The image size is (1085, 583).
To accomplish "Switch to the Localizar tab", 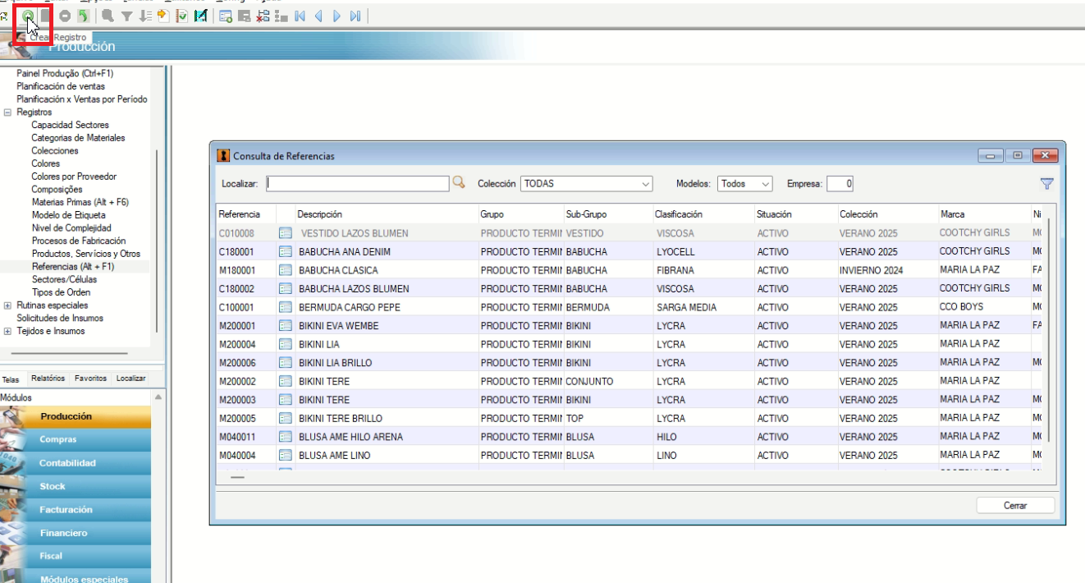I will (x=131, y=379).
